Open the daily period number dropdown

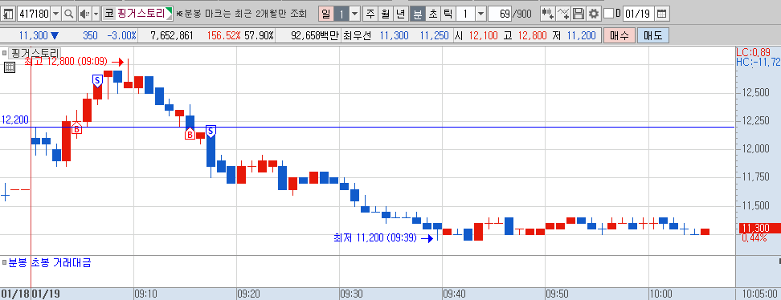coord(354,14)
